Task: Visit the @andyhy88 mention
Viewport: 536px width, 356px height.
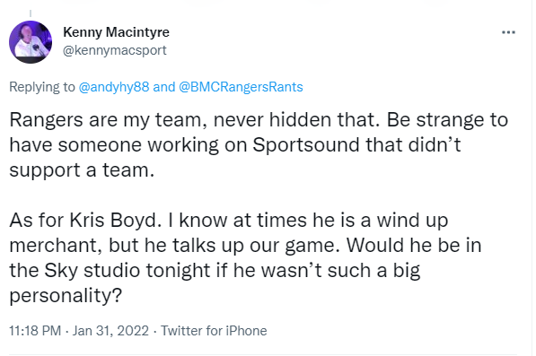Action: point(114,87)
